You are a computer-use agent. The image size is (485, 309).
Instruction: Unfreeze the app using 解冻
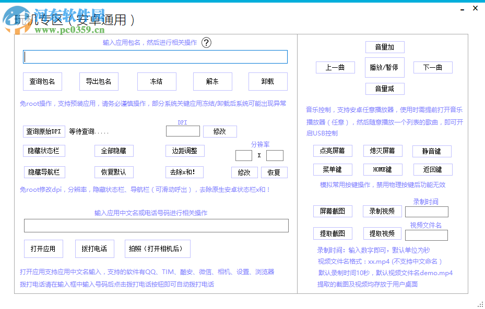click(x=212, y=81)
